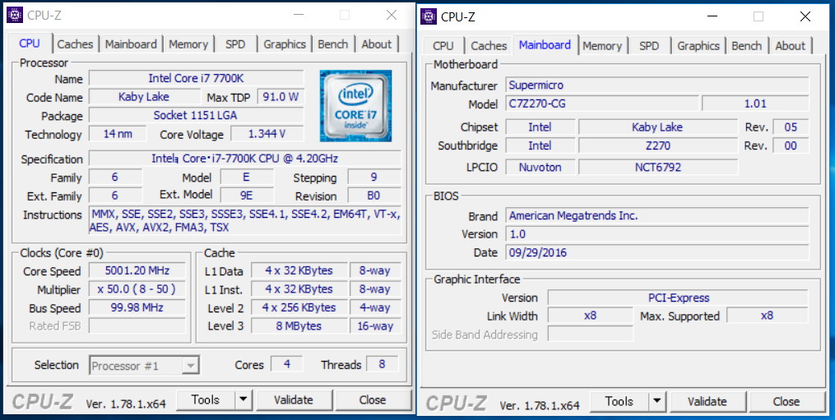
Task: Minimize the left CPU-Z window
Action: [298, 16]
